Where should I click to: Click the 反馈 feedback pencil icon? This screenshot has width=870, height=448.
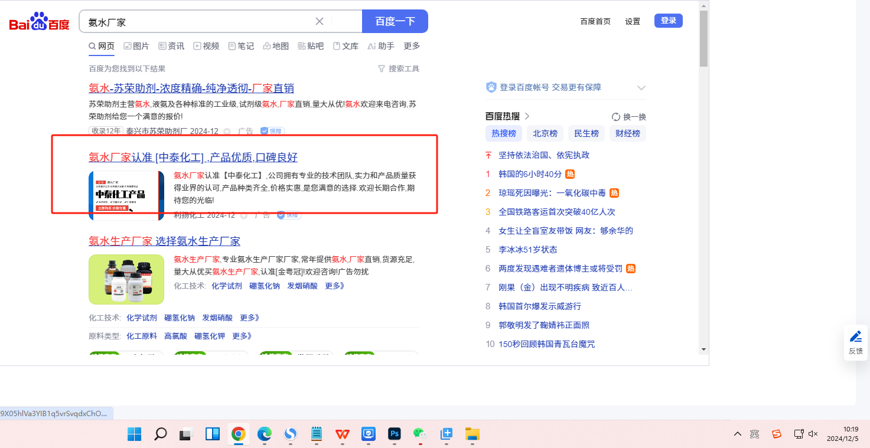[855, 337]
